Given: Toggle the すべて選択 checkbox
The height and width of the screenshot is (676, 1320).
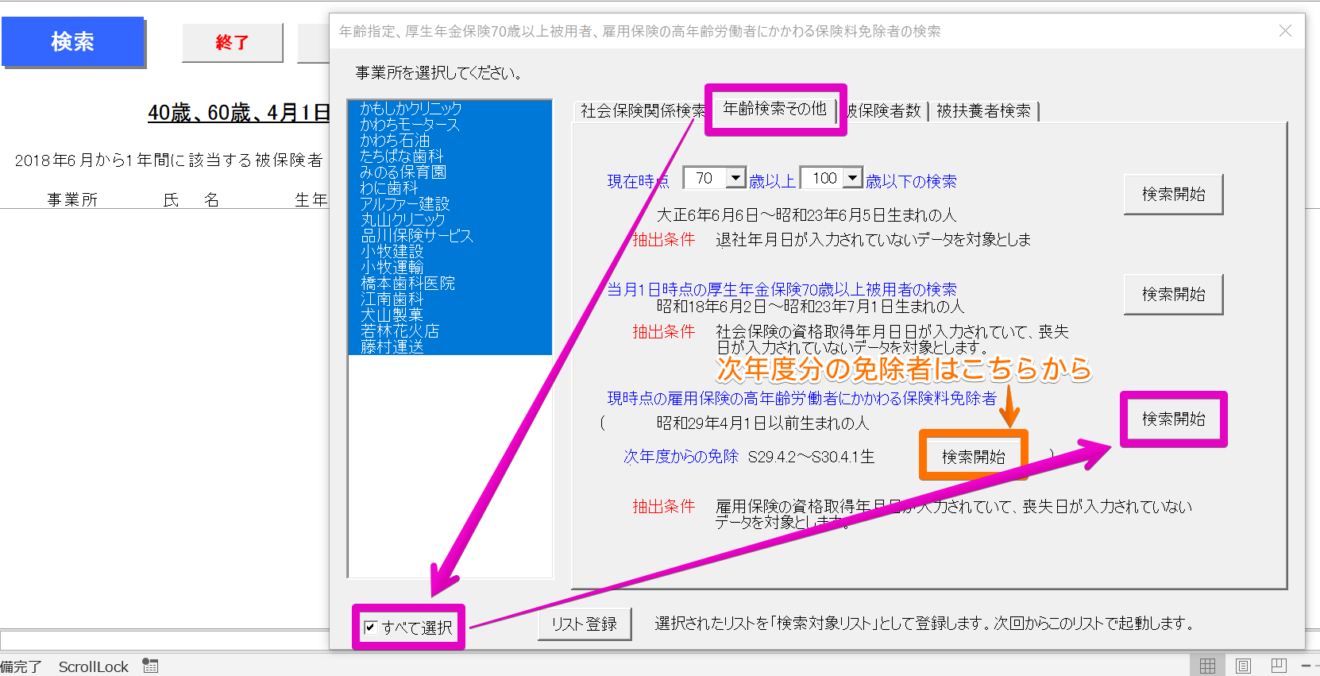Looking at the screenshot, I should [370, 628].
